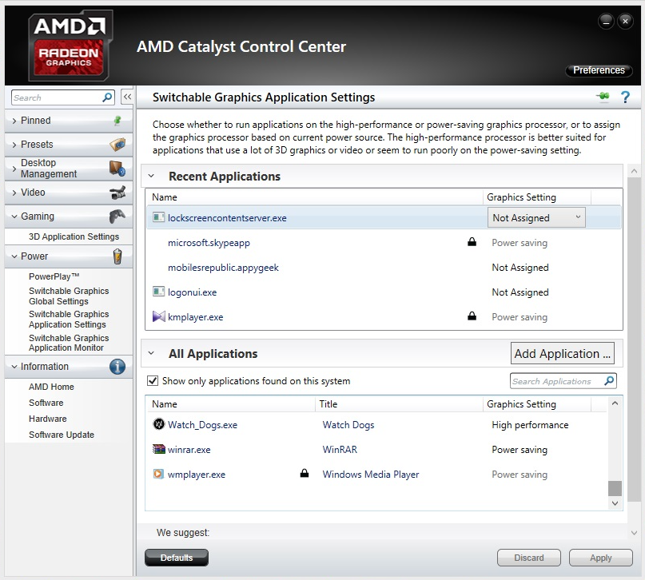This screenshot has width=645, height=580.
Task: Collapse the All Applications section
Action: [151, 353]
